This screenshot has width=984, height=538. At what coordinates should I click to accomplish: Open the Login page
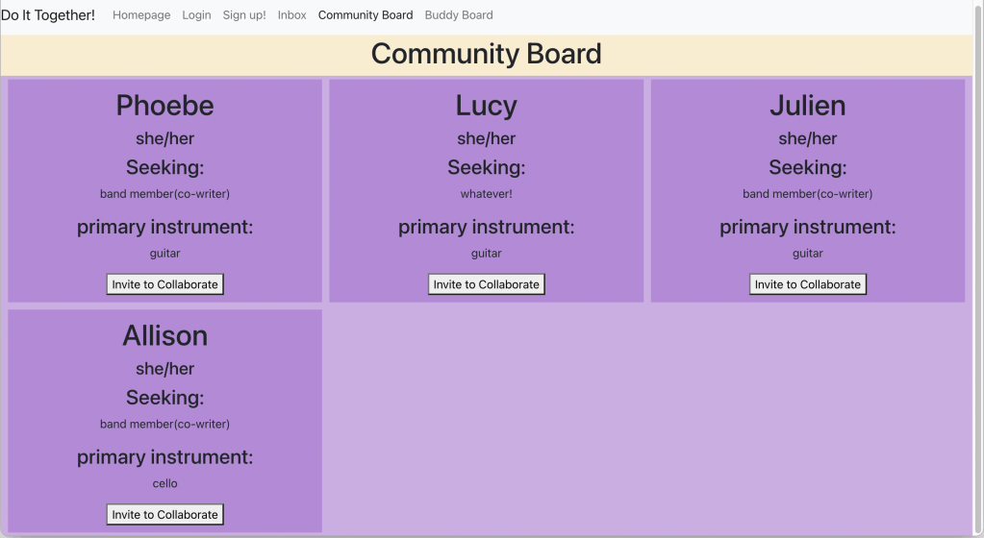click(x=196, y=15)
